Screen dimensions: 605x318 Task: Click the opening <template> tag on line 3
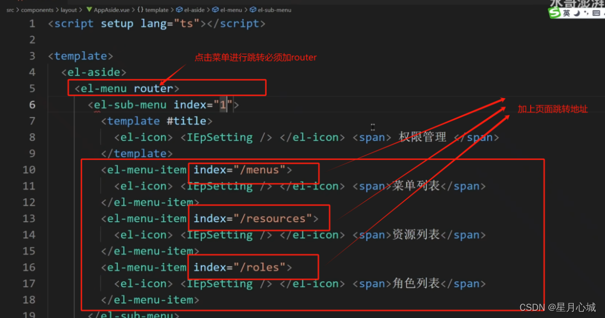click(80, 56)
